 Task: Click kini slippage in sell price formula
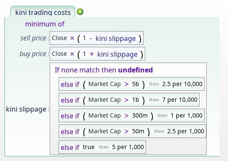(115, 38)
